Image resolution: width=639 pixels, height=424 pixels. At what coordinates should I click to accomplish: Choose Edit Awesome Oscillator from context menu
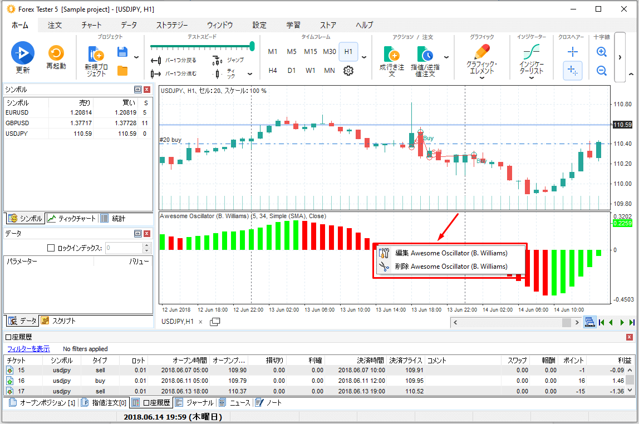click(x=451, y=253)
